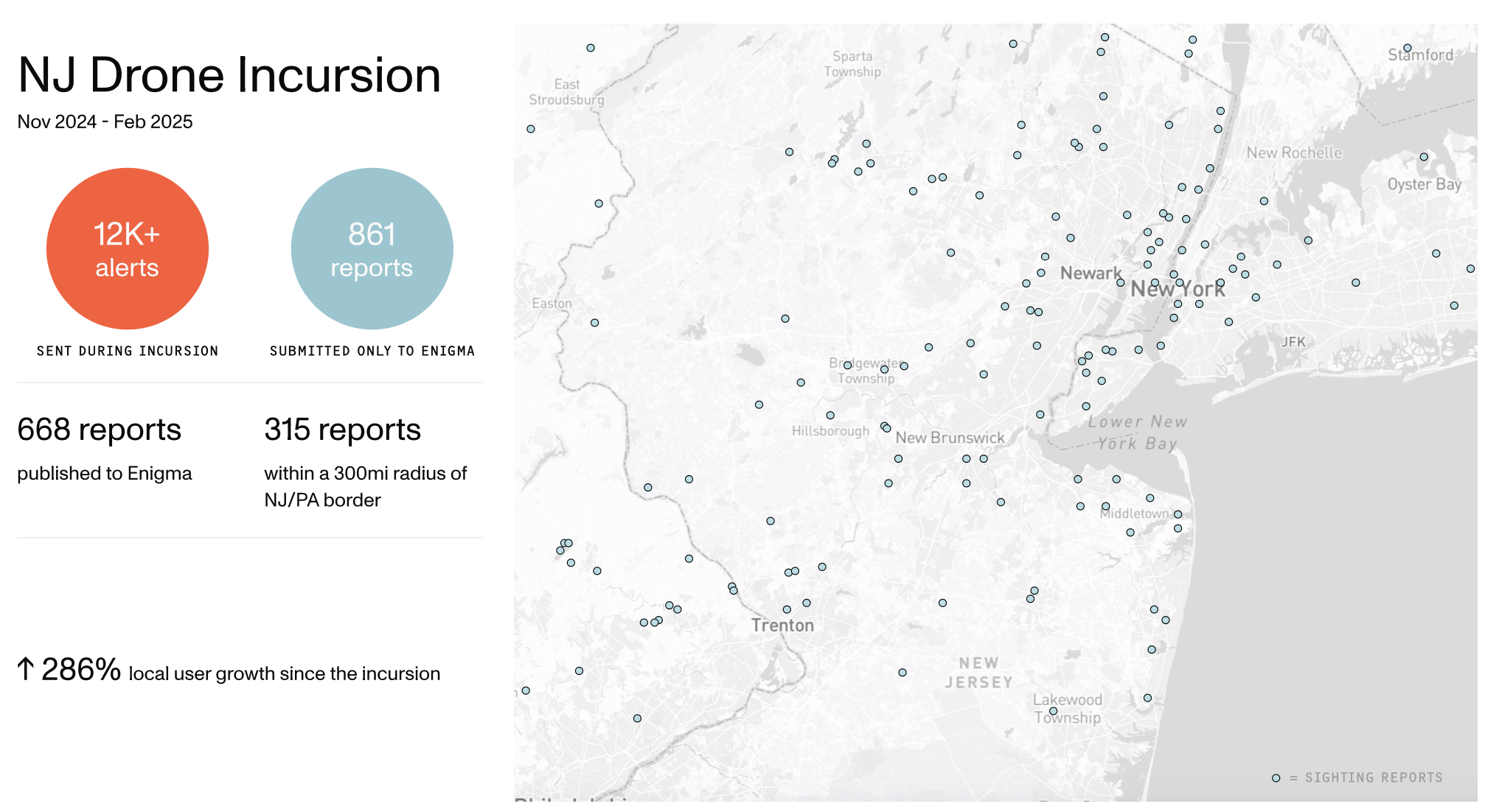1485x812 pixels.
Task: Click the New Brunswick map label
Action: 950,438
